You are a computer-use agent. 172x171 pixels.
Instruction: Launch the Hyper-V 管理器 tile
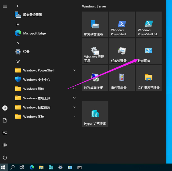(95, 114)
